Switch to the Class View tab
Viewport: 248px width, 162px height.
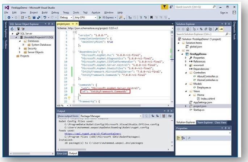click(220, 123)
